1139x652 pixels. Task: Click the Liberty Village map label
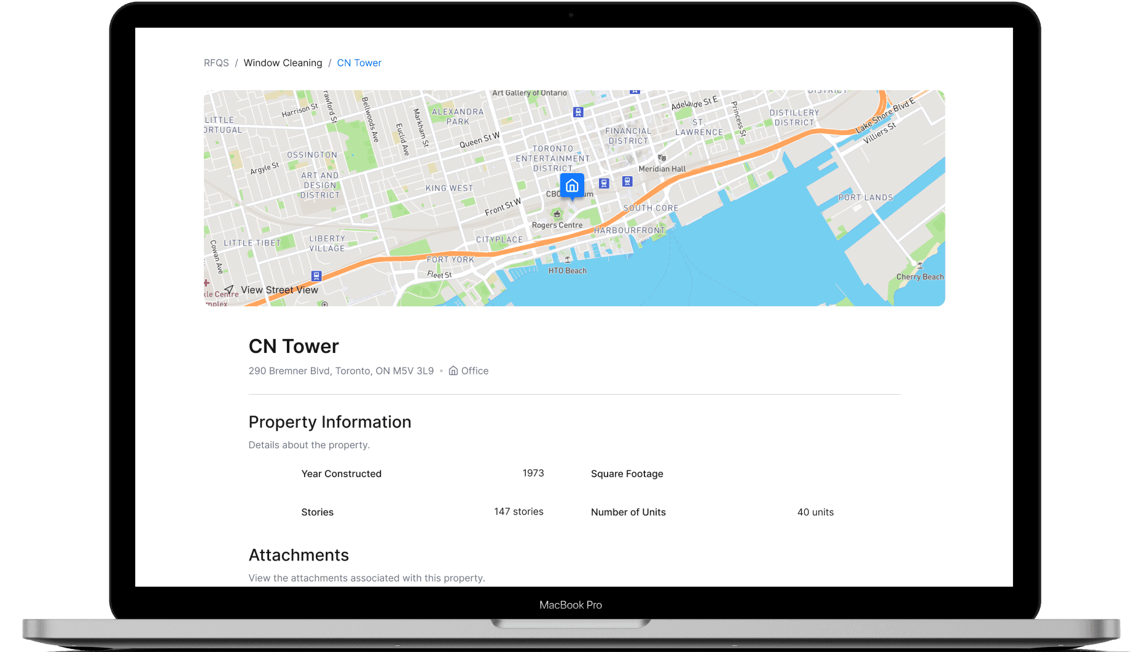click(327, 244)
